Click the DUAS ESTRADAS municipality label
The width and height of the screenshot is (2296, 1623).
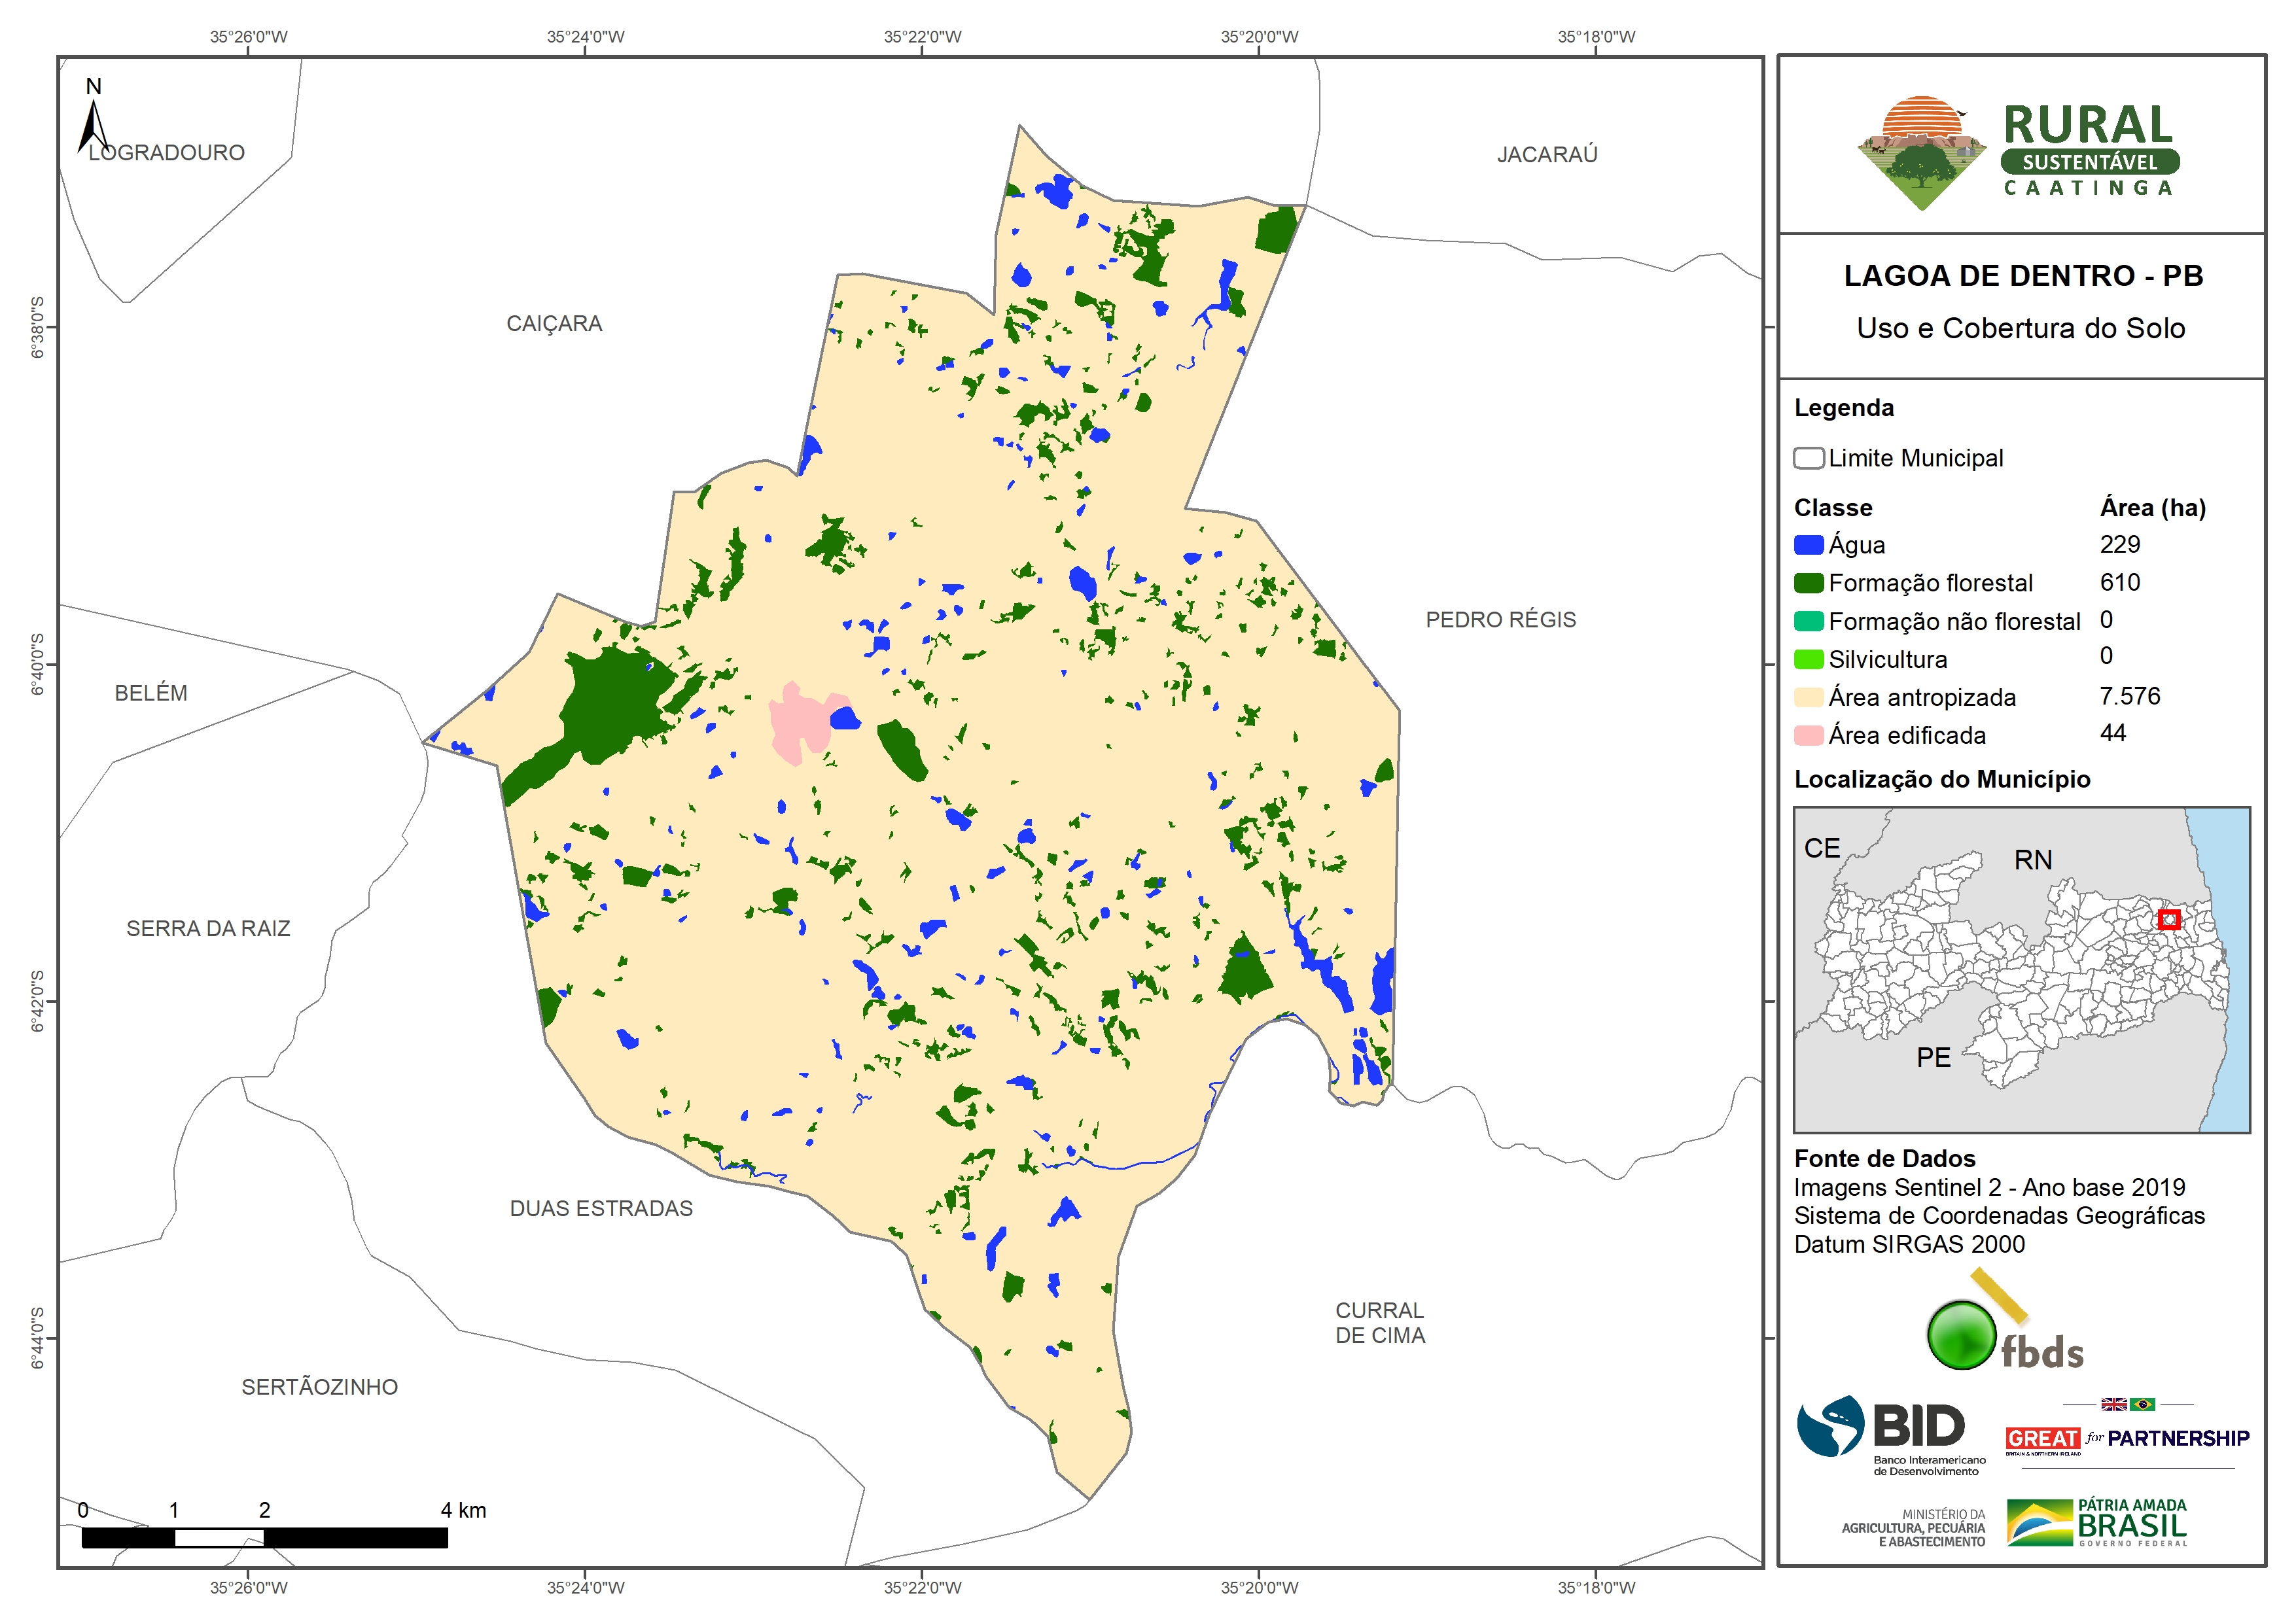601,1208
